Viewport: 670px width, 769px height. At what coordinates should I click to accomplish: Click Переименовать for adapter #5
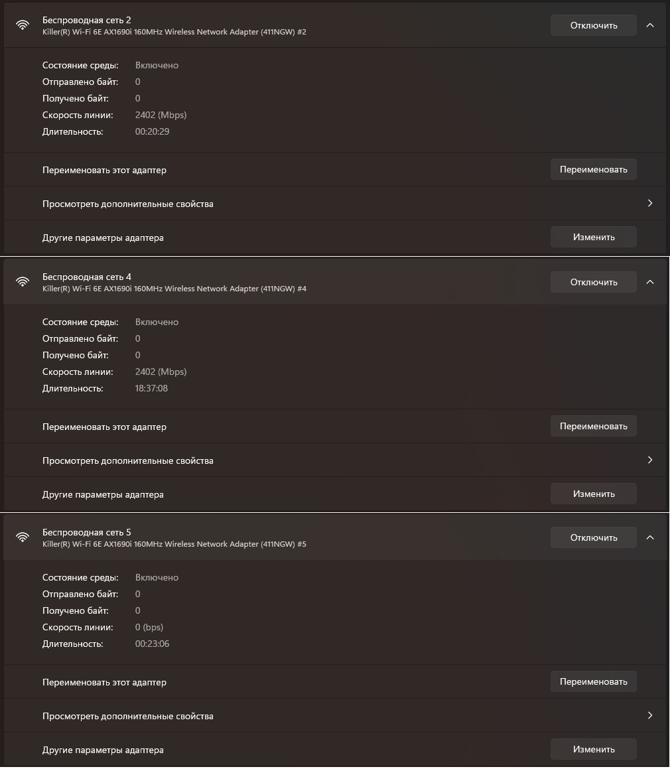tap(593, 681)
